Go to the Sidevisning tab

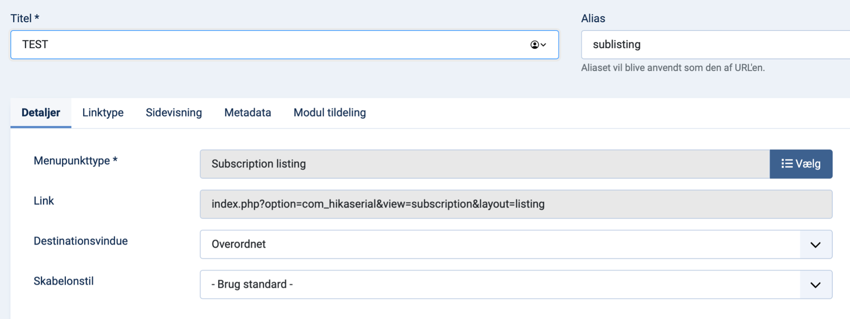[x=174, y=113]
